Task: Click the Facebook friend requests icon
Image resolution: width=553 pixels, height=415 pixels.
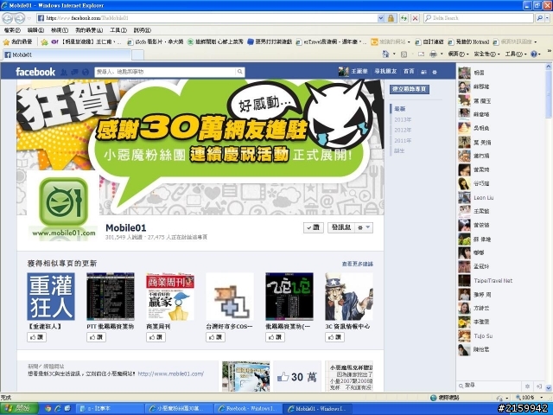Action: [64, 72]
